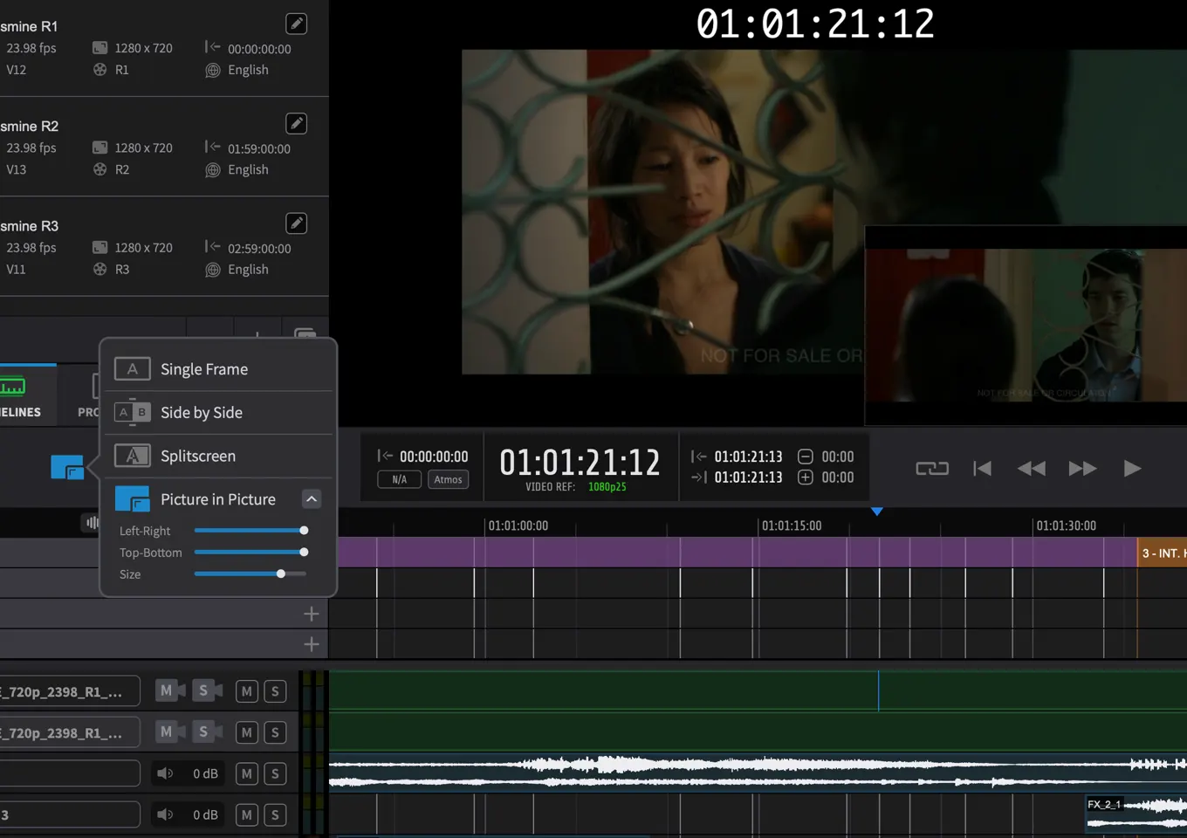The width and height of the screenshot is (1187, 838).
Task: Click the green Timelines ruler icon
Action: click(x=12, y=386)
